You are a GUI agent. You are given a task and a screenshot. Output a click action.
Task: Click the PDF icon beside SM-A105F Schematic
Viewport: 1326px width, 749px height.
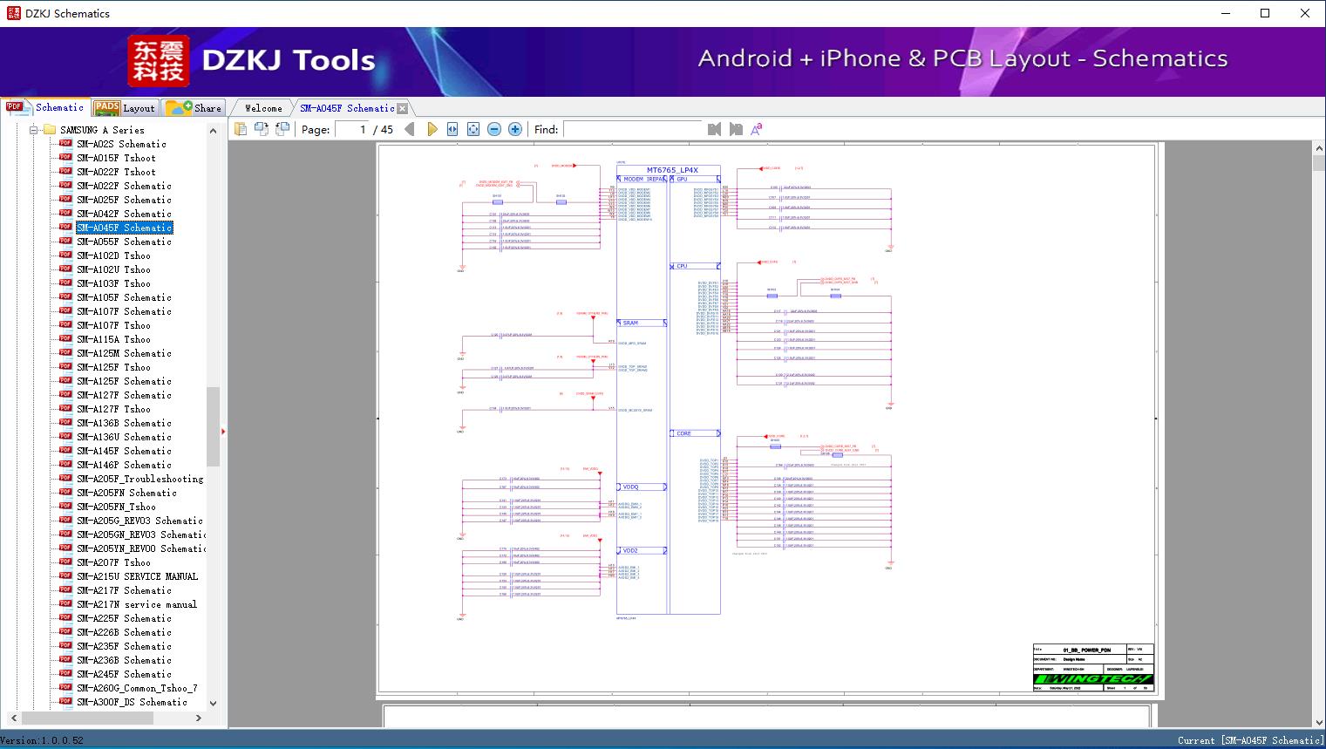tap(65, 297)
